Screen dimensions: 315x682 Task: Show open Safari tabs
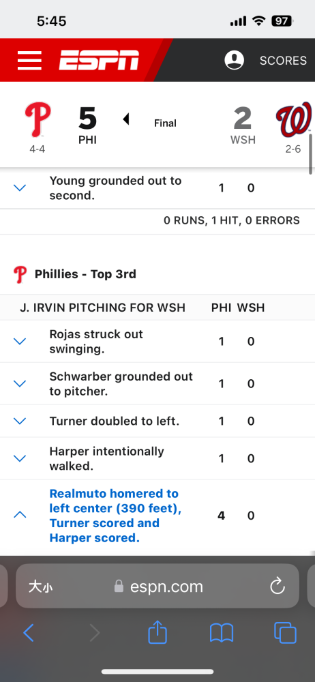coord(286,633)
